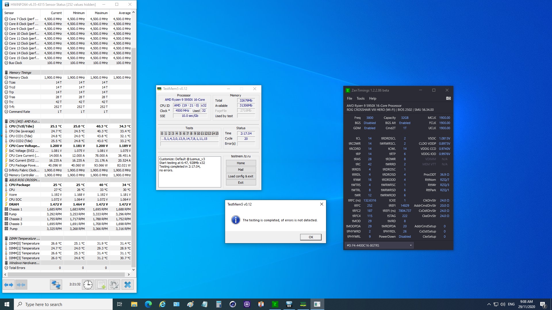Image resolution: width=552 pixels, height=310 pixels.
Task: Click HWiNFO log file sheet icon
Action: pos(101,285)
